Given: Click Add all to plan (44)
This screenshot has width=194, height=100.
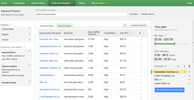Looking at the screenshot, I should (139, 25).
